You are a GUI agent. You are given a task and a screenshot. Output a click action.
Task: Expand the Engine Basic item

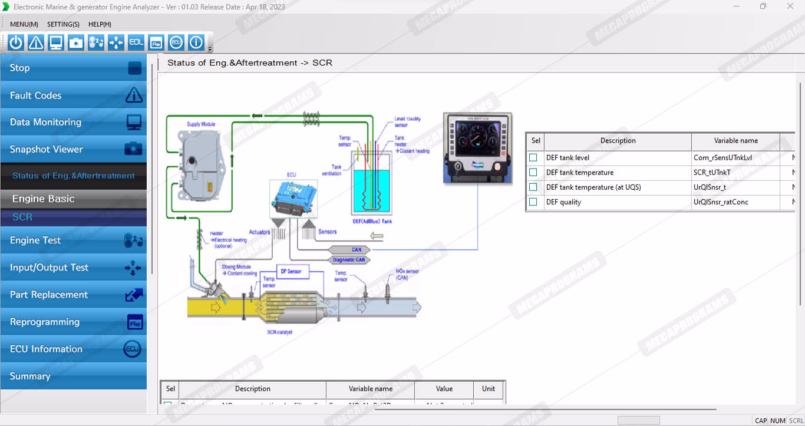(x=73, y=199)
